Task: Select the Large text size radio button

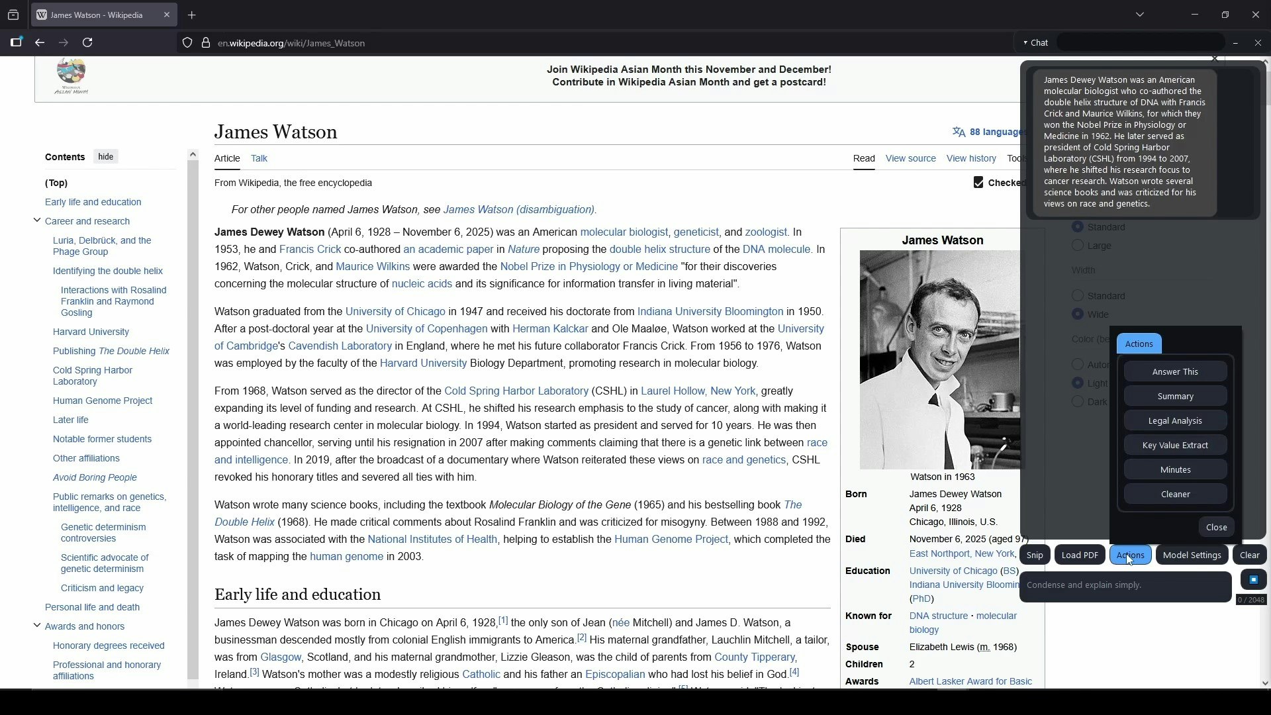Action: tap(1078, 246)
